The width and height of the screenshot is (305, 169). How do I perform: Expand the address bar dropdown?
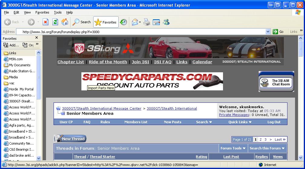268,32
